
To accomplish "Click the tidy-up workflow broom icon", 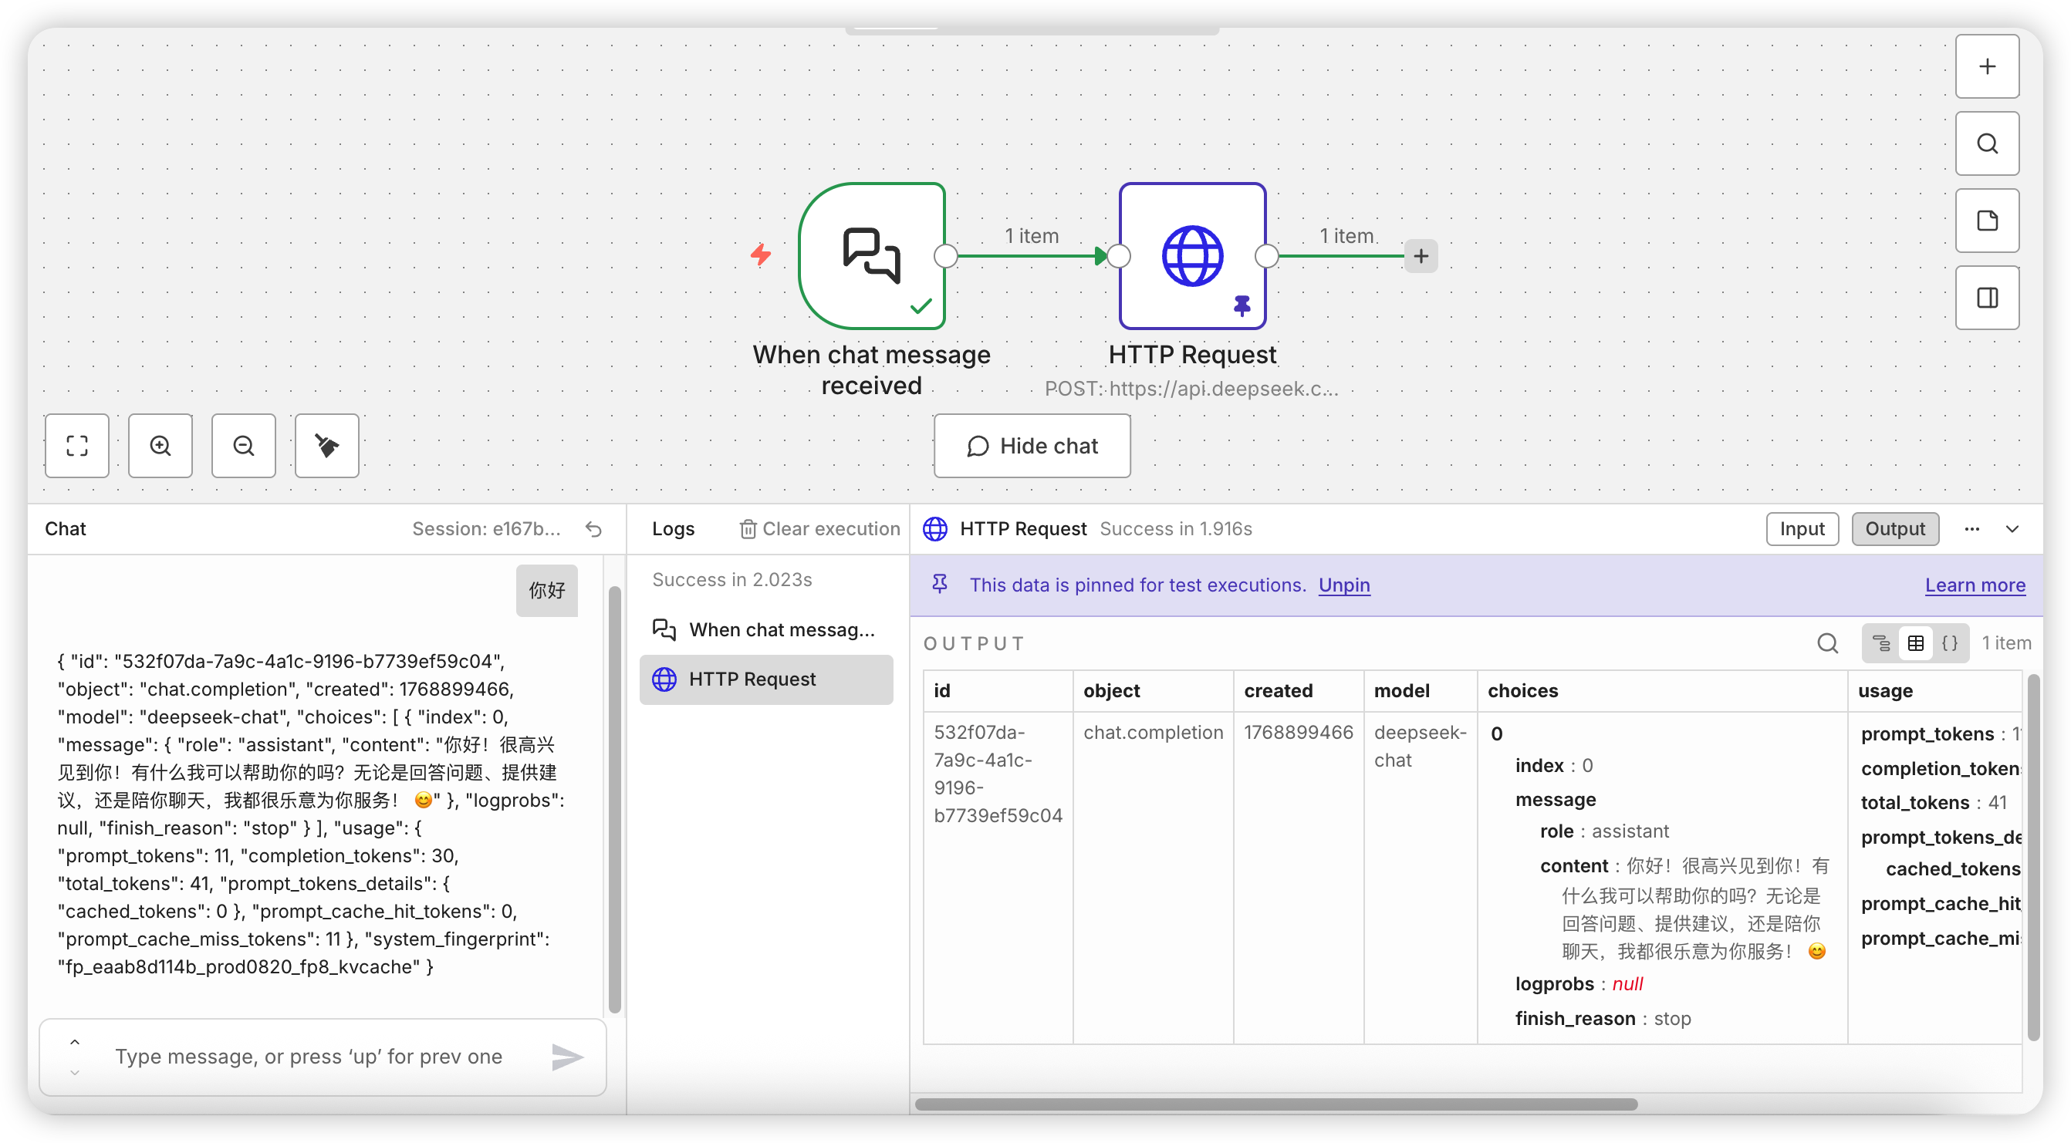I will pos(326,446).
